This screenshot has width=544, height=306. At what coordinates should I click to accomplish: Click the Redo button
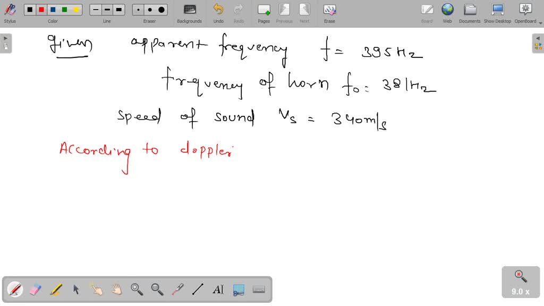click(x=239, y=13)
